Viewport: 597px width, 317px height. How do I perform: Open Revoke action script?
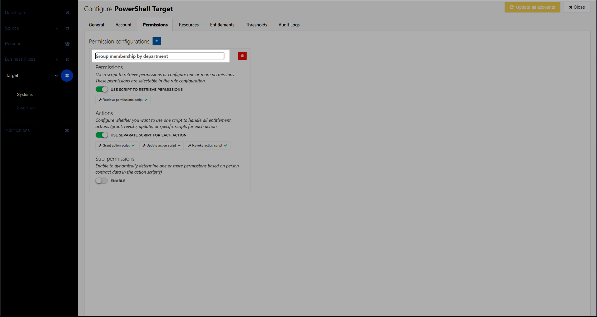(x=208, y=146)
